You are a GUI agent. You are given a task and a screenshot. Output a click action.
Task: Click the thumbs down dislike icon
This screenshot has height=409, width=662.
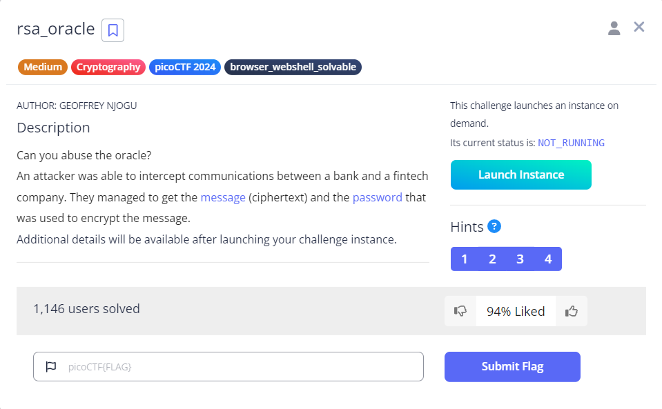tap(460, 311)
